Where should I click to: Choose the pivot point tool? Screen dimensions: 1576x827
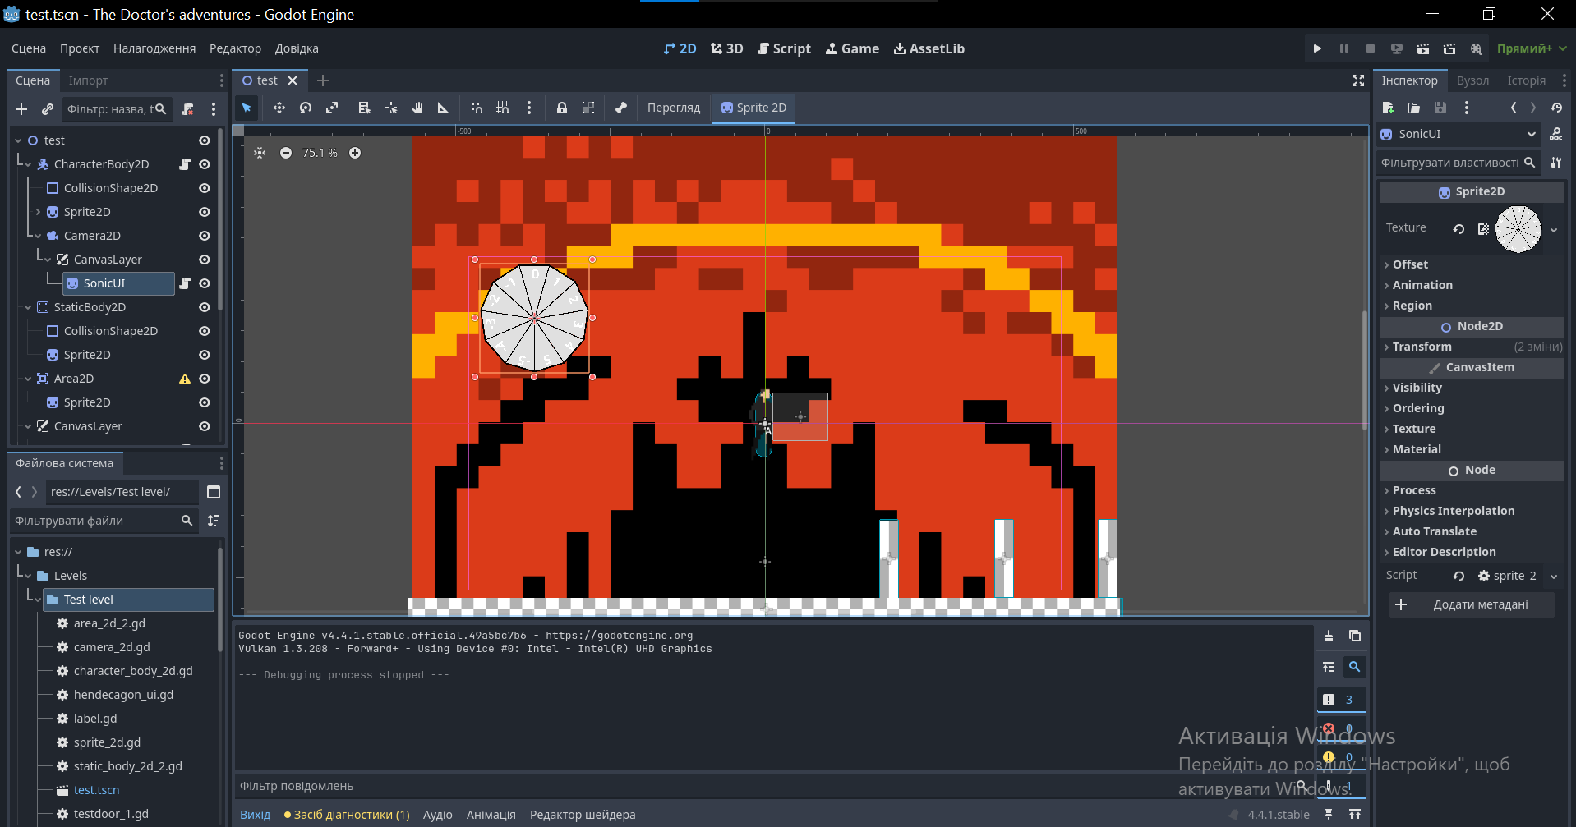[391, 108]
